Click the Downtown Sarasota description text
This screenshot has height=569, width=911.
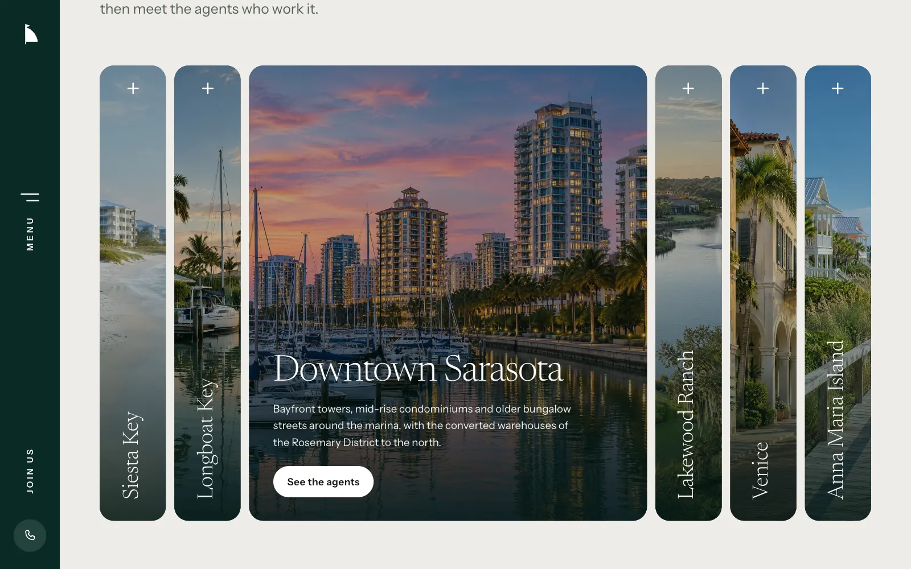pos(422,426)
